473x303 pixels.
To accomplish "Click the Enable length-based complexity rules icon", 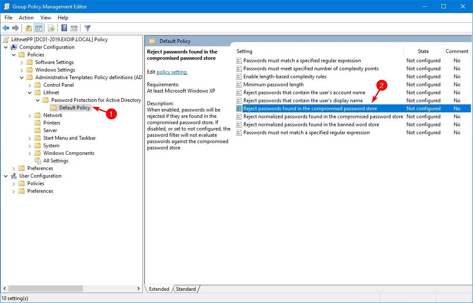I will (x=239, y=77).
